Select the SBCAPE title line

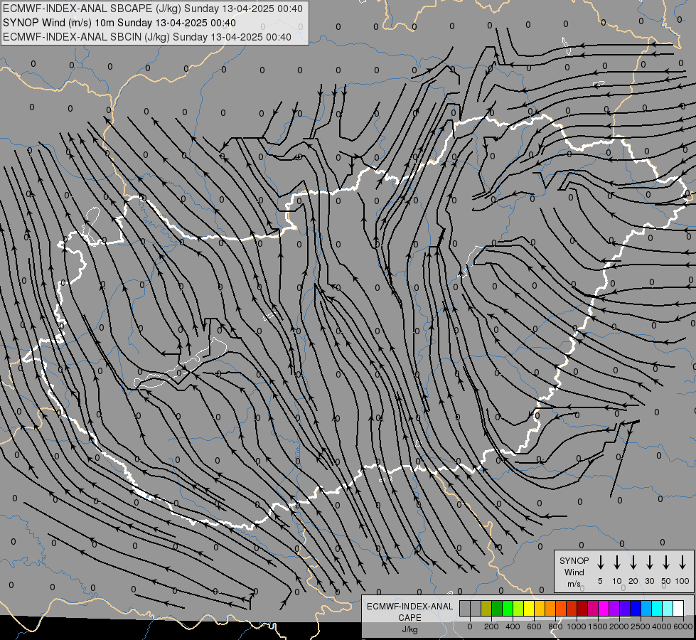click(153, 9)
